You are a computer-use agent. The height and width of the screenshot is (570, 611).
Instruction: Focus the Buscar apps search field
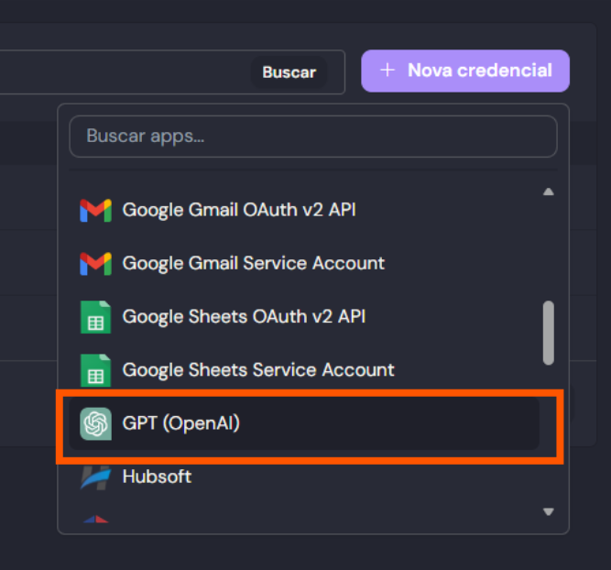tap(313, 136)
